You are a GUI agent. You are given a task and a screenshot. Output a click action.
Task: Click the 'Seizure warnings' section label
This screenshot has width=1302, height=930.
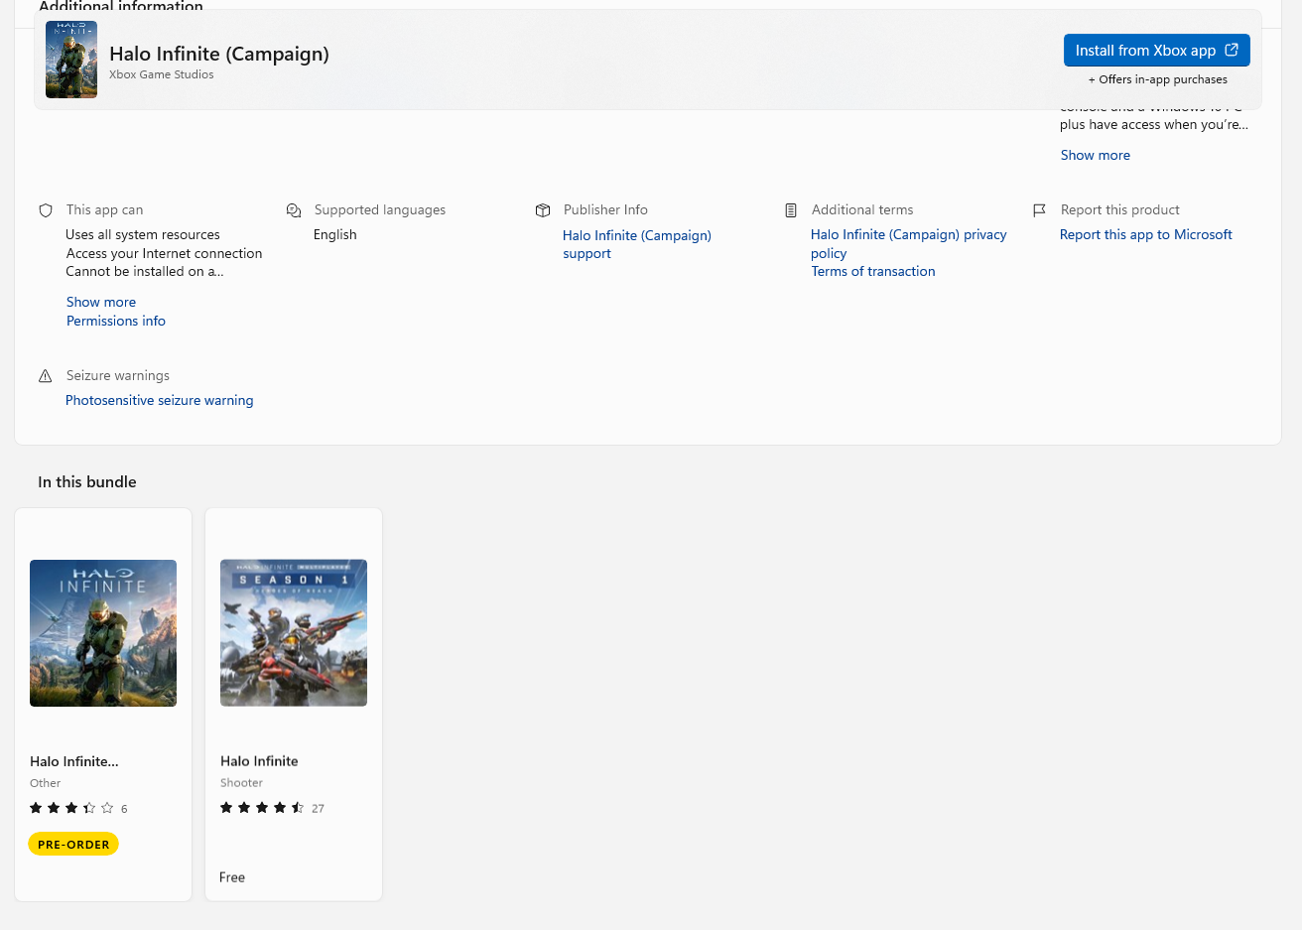[118, 375]
